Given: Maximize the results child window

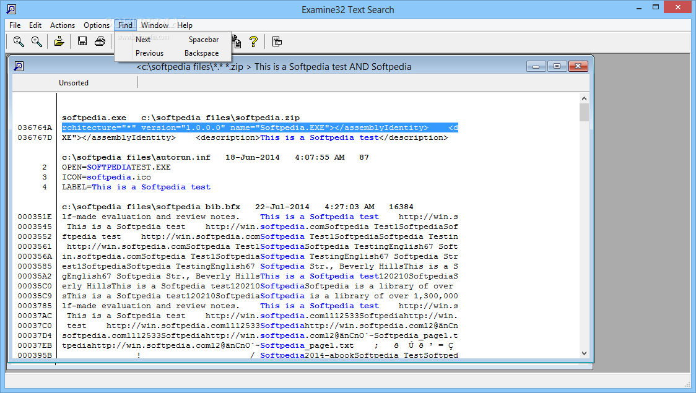Looking at the screenshot, I should pyautogui.click(x=557, y=67).
